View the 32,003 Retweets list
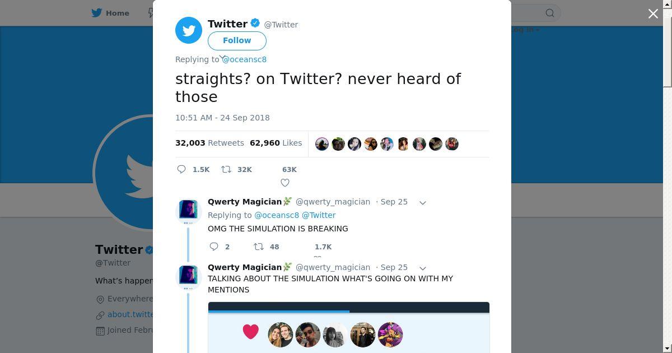The image size is (672, 353). coord(210,143)
